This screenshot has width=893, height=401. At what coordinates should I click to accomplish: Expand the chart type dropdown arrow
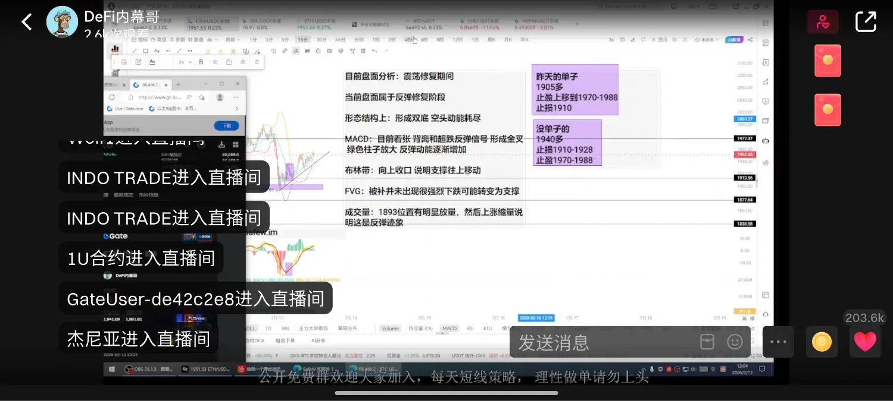click(x=216, y=40)
